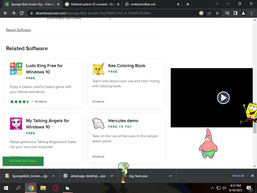The height and width of the screenshot is (193, 257).
Task: Click the address bar URL
Action: click(93, 13)
